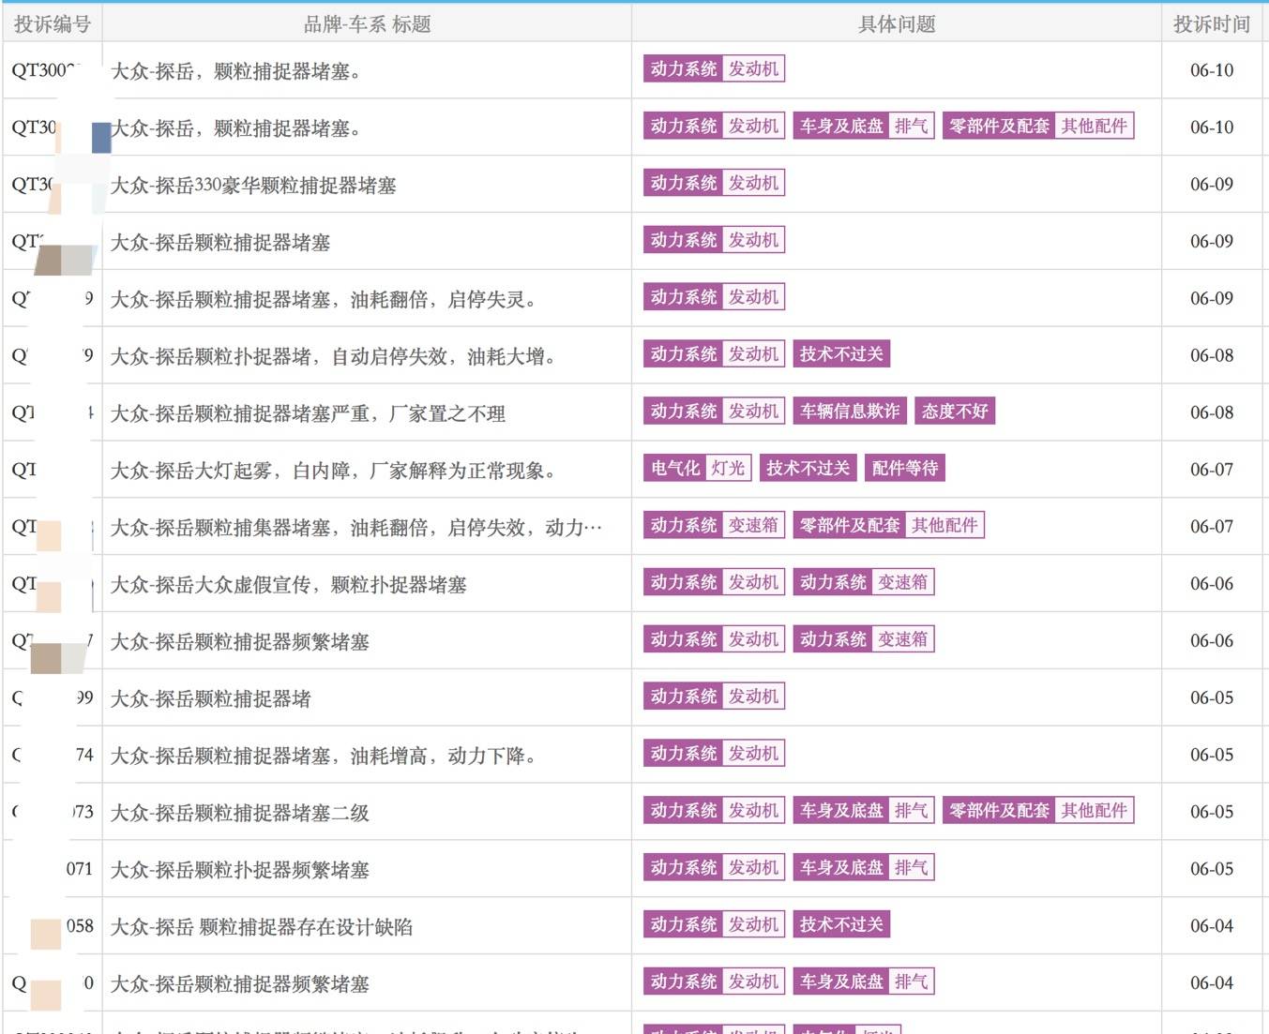Click the 投诉时间 column header
This screenshot has height=1034, width=1269.
(x=1212, y=23)
